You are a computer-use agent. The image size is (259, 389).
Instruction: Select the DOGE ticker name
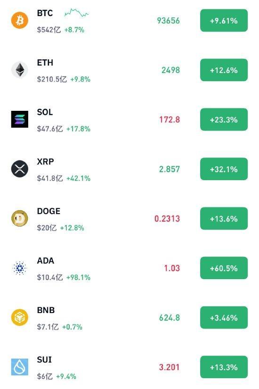point(49,211)
